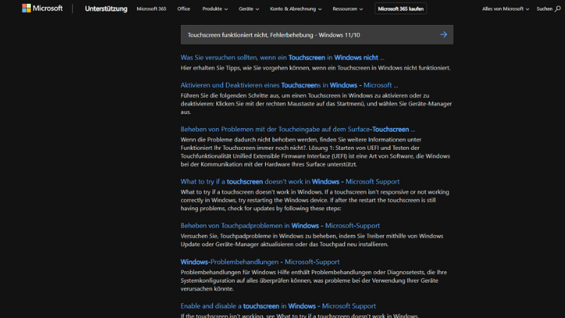This screenshot has width=565, height=318.
Task: Open Windows-Problembehandlungen result link
Action: tap(259, 261)
